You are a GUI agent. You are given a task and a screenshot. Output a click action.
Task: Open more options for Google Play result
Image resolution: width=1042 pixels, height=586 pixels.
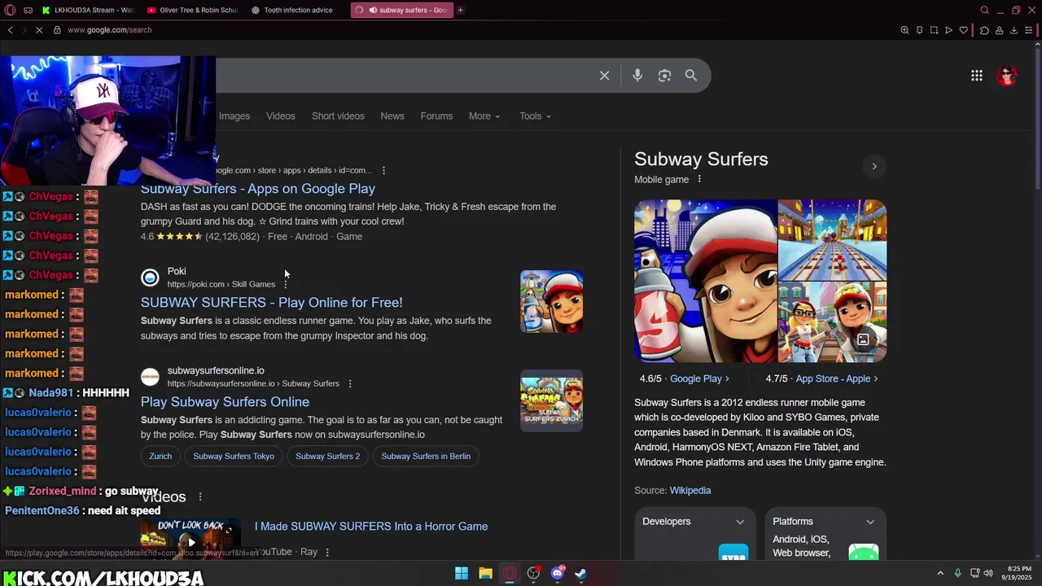click(x=383, y=170)
